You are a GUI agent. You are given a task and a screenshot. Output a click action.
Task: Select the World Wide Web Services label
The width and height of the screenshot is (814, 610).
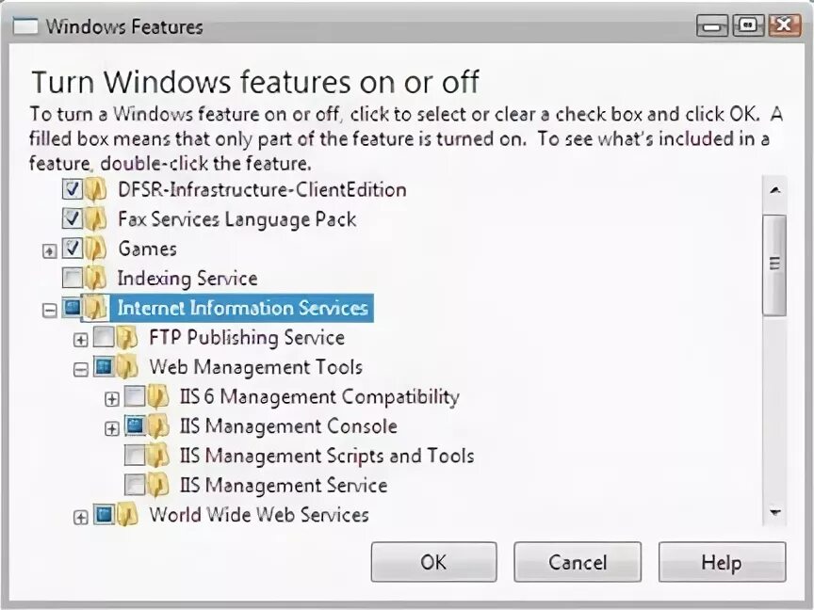point(258,515)
